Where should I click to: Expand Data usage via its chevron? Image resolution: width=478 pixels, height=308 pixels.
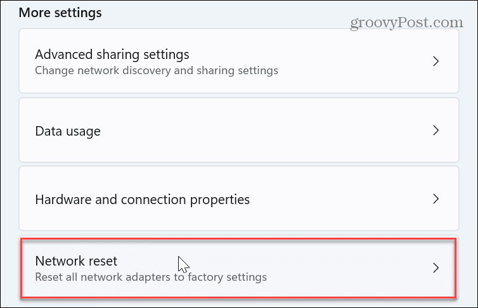(436, 131)
